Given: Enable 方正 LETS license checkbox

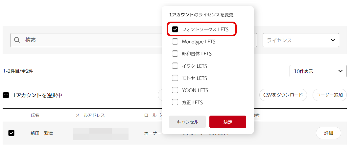Looking at the screenshot, I should (x=175, y=102).
